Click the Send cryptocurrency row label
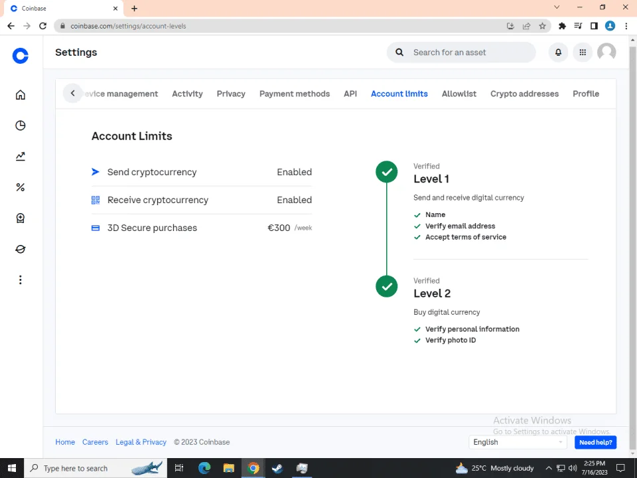Screen dimensions: 637x478 click(152, 172)
